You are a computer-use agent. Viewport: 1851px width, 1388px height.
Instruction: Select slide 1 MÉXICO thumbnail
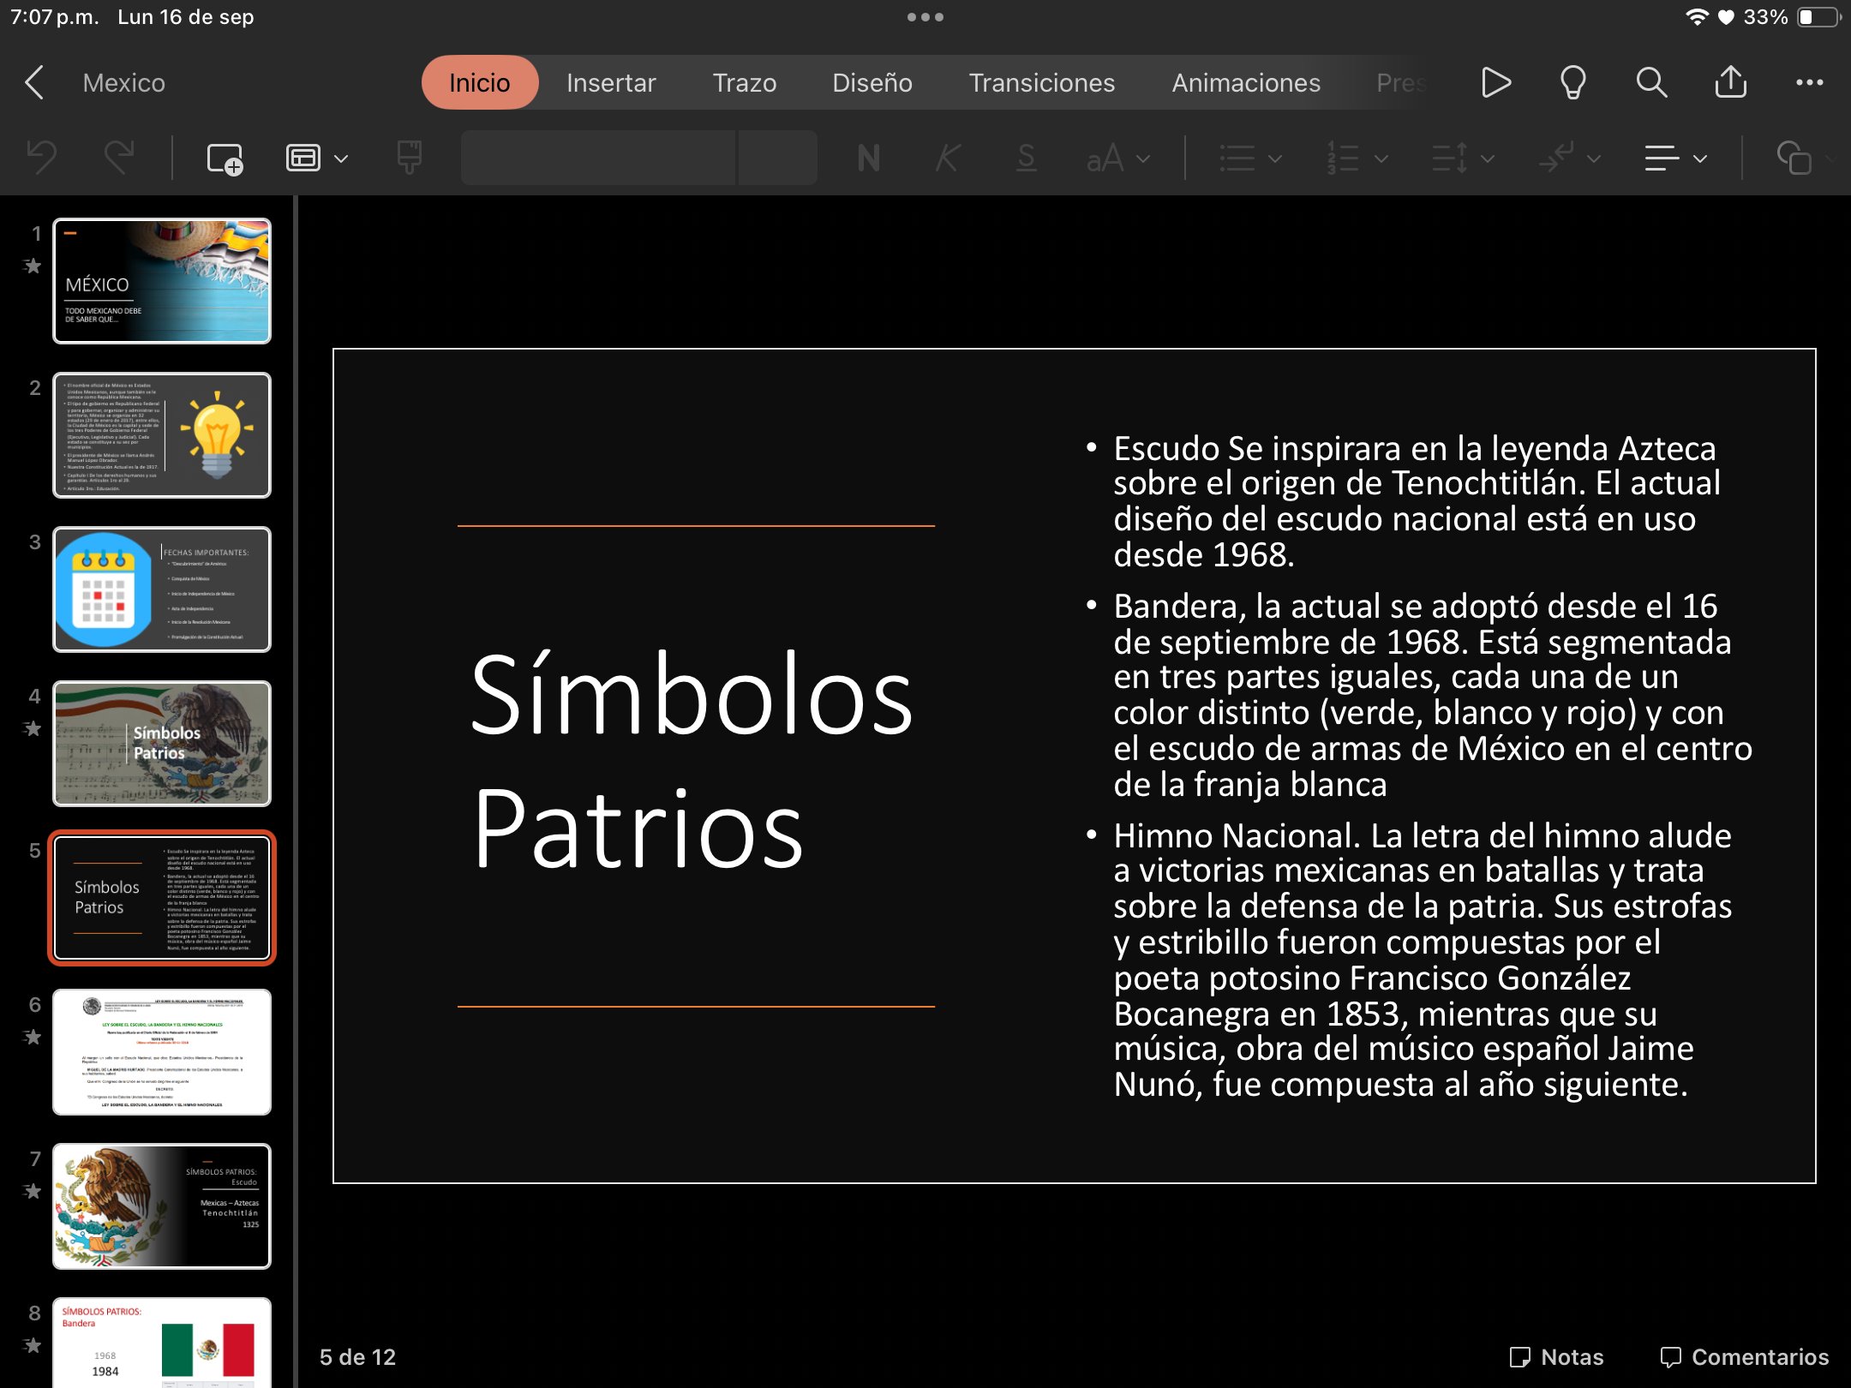(162, 281)
